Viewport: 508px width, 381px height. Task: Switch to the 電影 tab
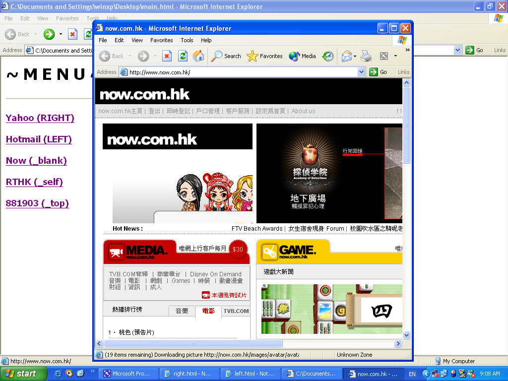click(x=208, y=311)
